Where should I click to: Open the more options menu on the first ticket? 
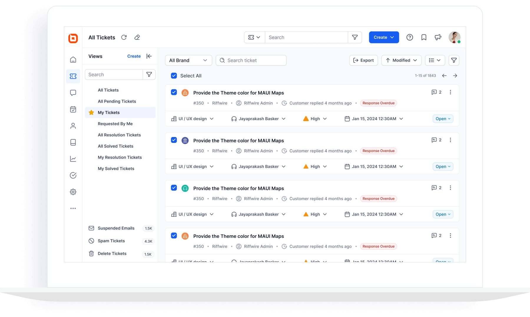[450, 92]
